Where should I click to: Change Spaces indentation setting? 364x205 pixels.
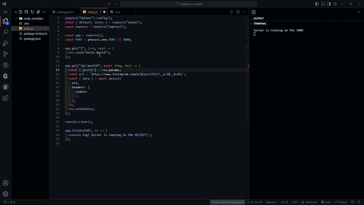pos(271,202)
